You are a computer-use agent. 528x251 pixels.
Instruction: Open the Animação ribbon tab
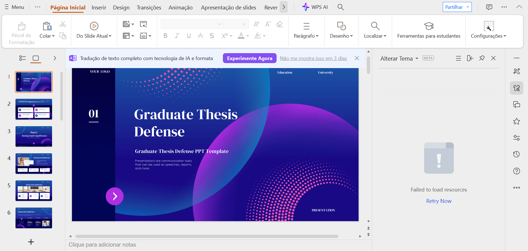180,7
